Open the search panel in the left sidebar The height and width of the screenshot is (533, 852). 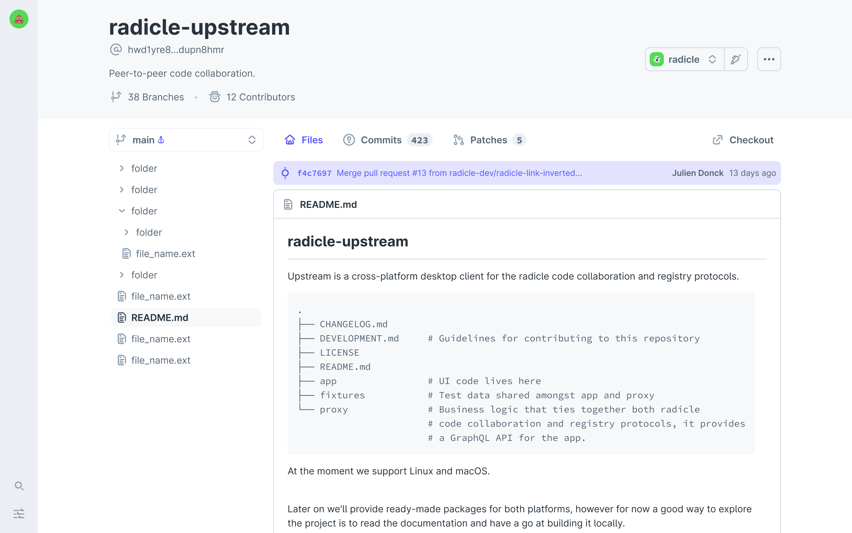tap(19, 486)
